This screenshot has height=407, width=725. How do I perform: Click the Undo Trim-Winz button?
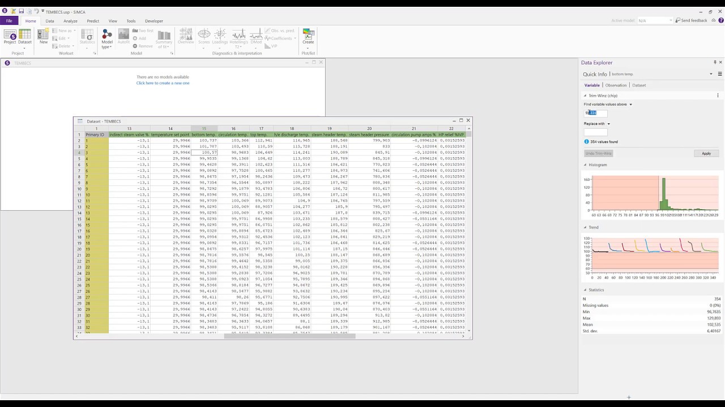[x=599, y=153]
